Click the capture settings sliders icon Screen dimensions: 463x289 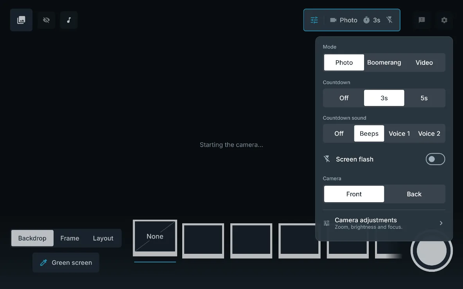pos(314,20)
